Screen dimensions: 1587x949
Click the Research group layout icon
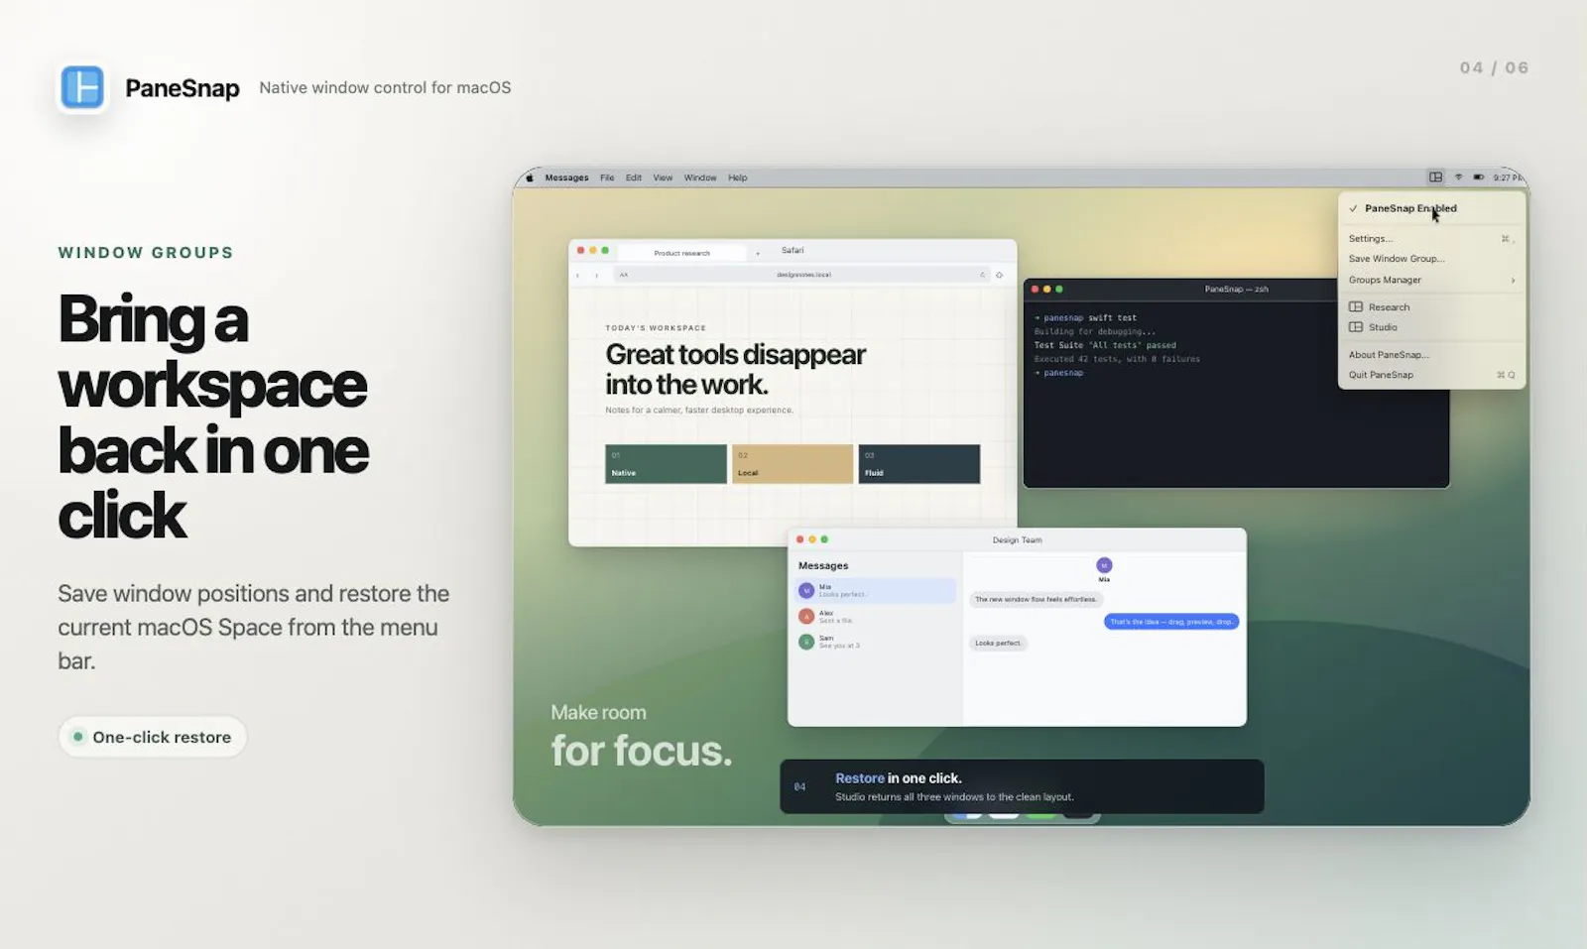(x=1356, y=307)
